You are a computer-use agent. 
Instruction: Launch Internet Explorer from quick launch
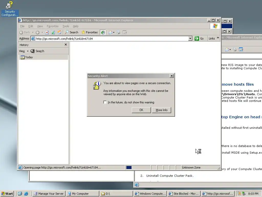click(x=26, y=194)
